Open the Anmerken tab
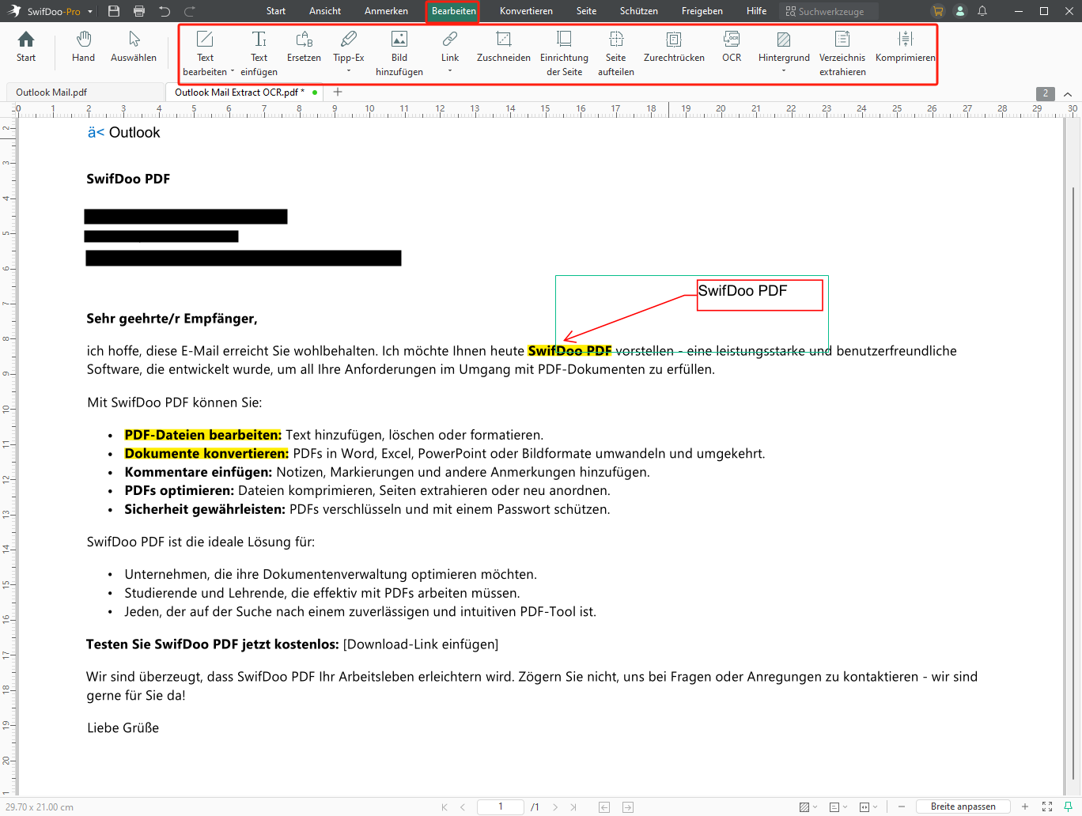The height and width of the screenshot is (816, 1082). click(386, 11)
